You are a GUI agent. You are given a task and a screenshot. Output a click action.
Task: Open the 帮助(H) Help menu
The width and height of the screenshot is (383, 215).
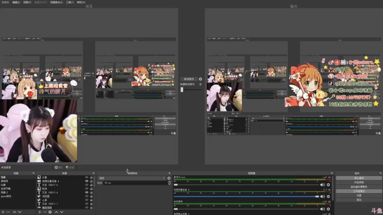coord(81,2)
